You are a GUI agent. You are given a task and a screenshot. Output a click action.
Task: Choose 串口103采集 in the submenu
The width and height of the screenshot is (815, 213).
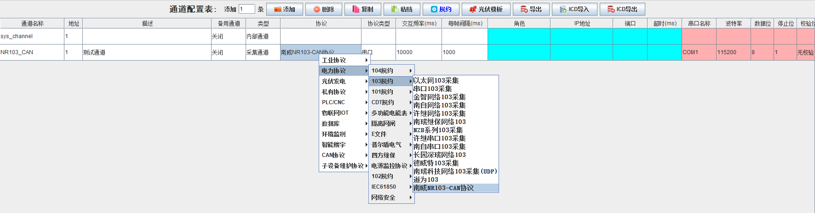(432, 89)
